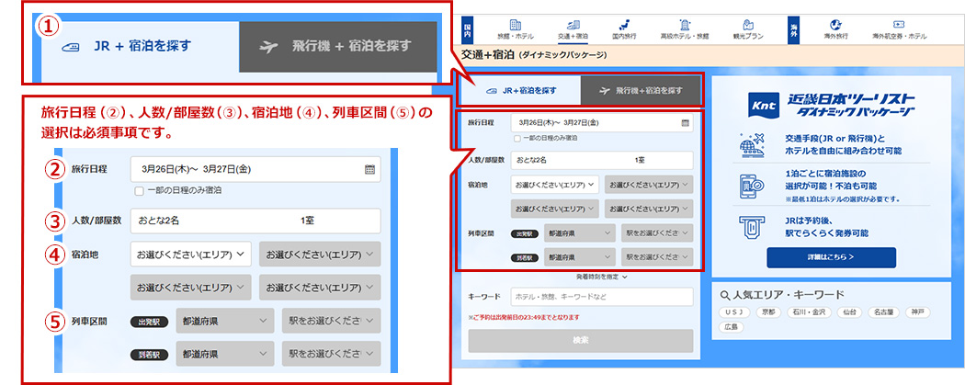The height and width of the screenshot is (385, 965).
Task: Select enlarged 飛行機 + 宿泊を探す tab
Action: (x=338, y=47)
